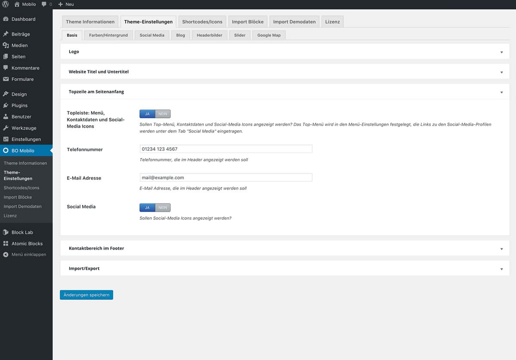516x360 pixels.
Task: Click the Menü einklappen collapse arrow icon
Action: pos(6,254)
